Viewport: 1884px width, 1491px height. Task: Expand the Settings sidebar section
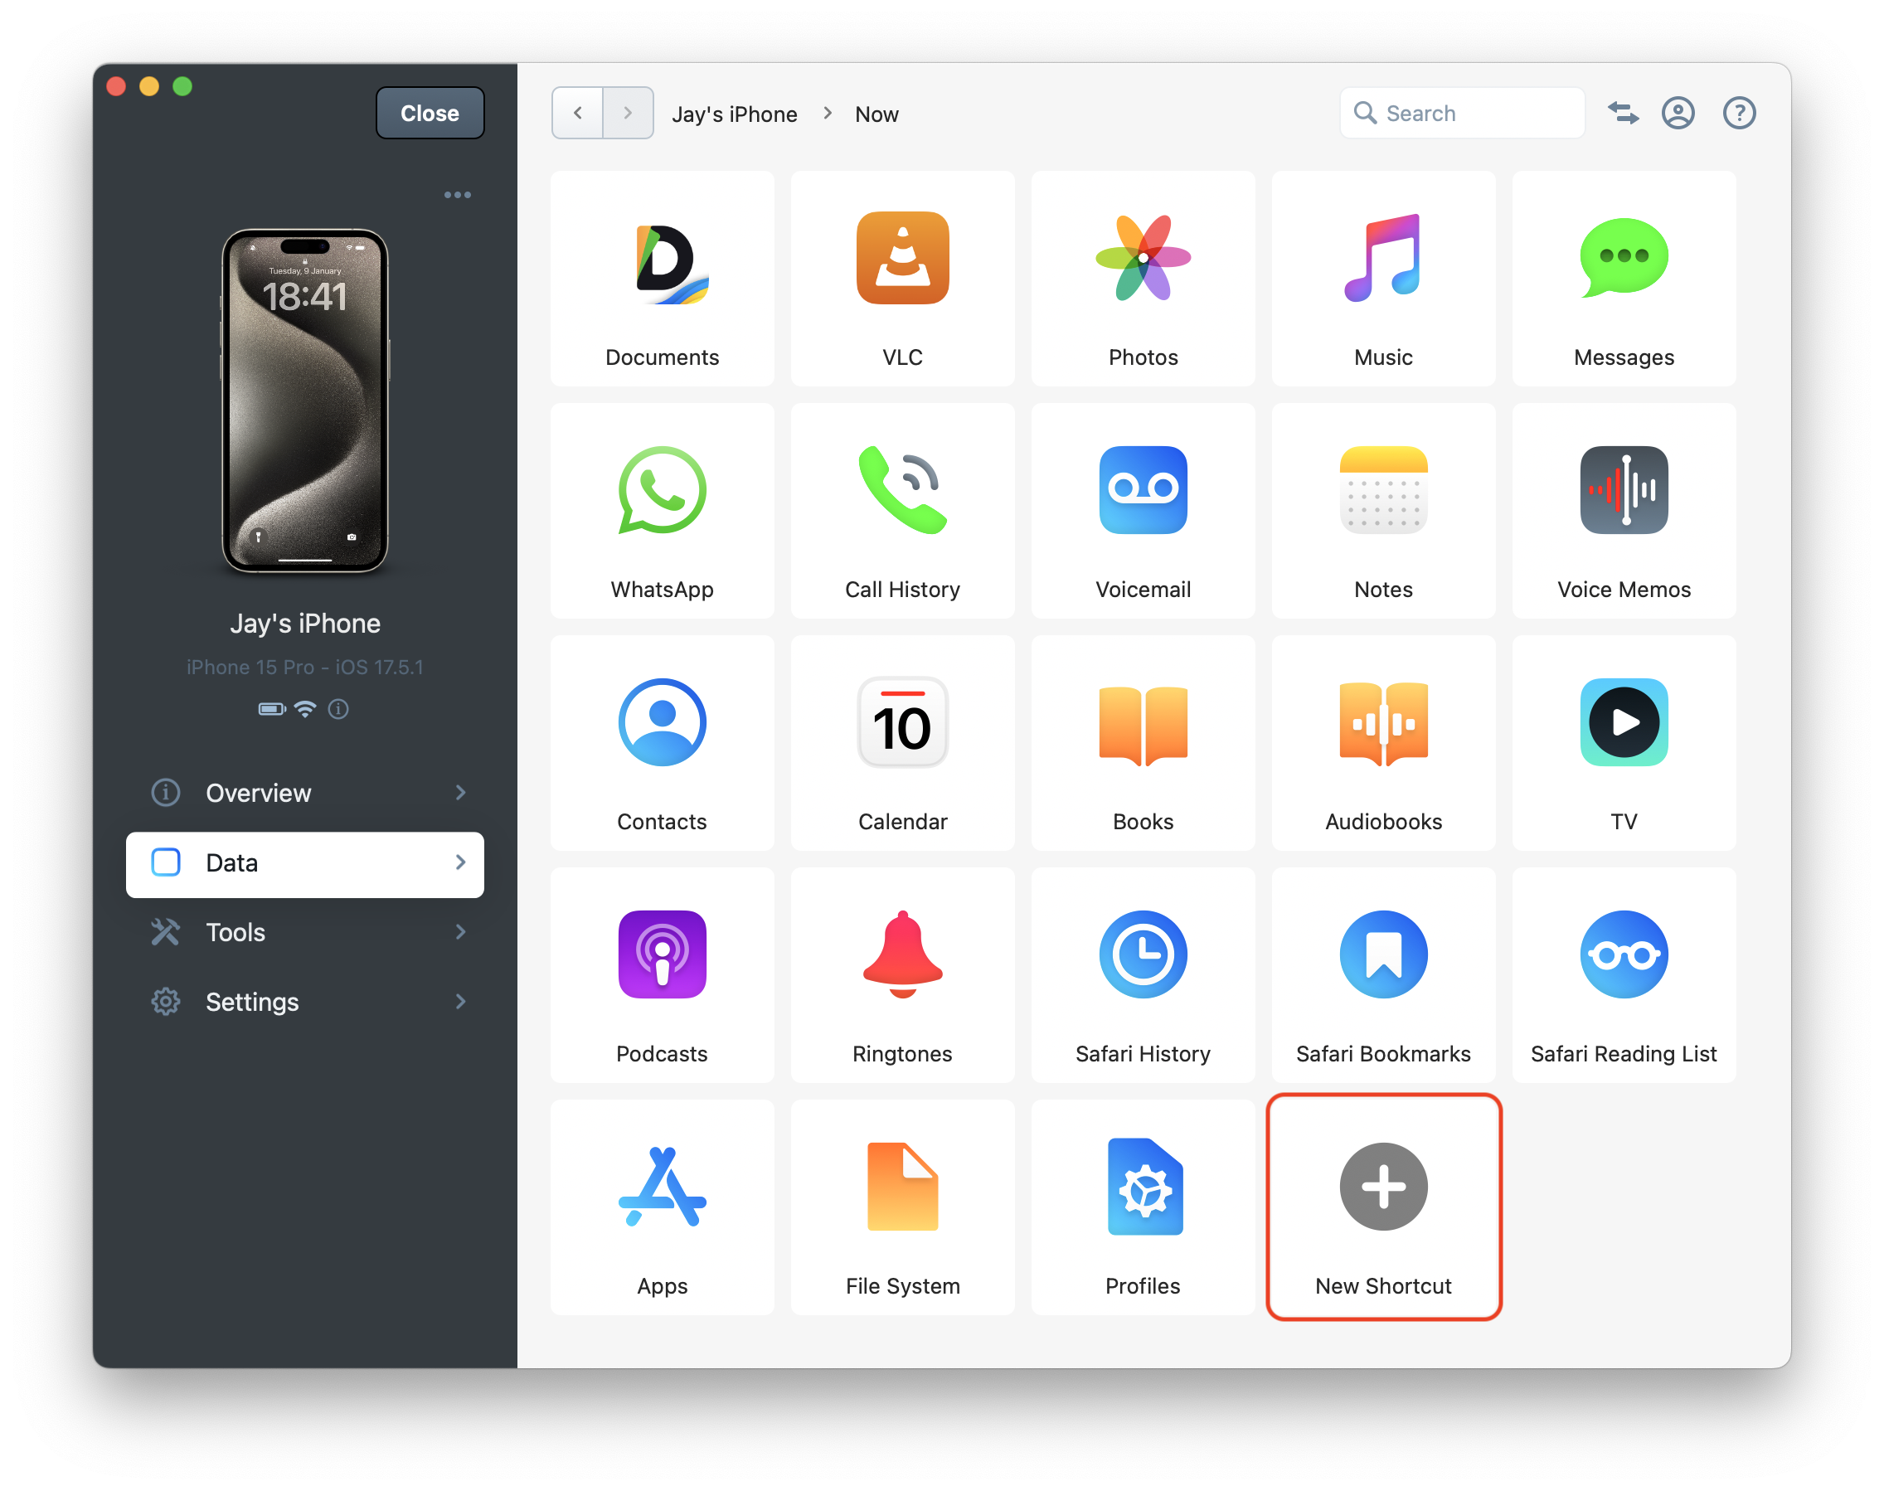tap(304, 1002)
